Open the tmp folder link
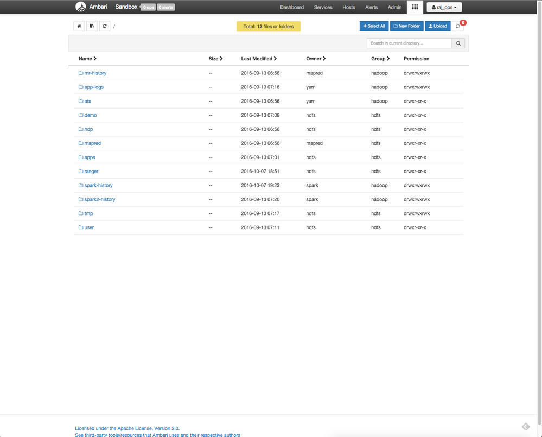This screenshot has width=542, height=437. click(x=88, y=213)
